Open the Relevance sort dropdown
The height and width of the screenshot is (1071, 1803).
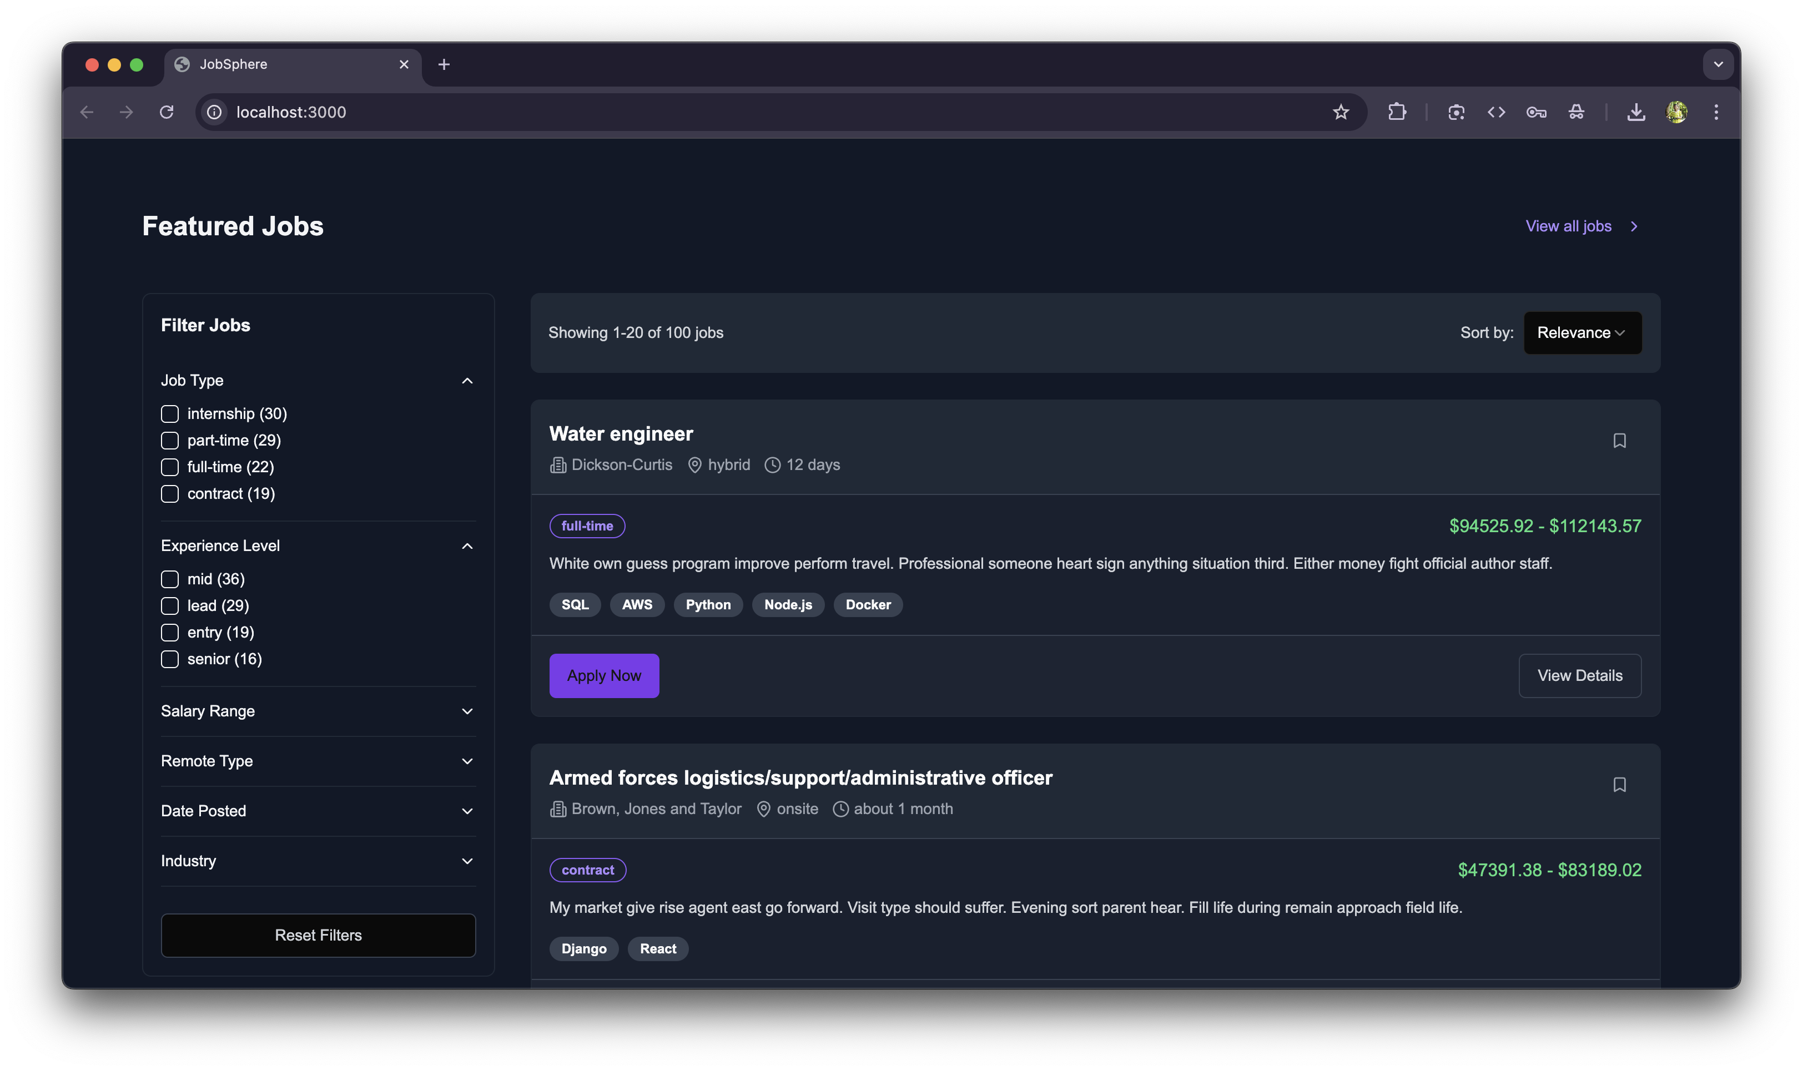tap(1582, 333)
